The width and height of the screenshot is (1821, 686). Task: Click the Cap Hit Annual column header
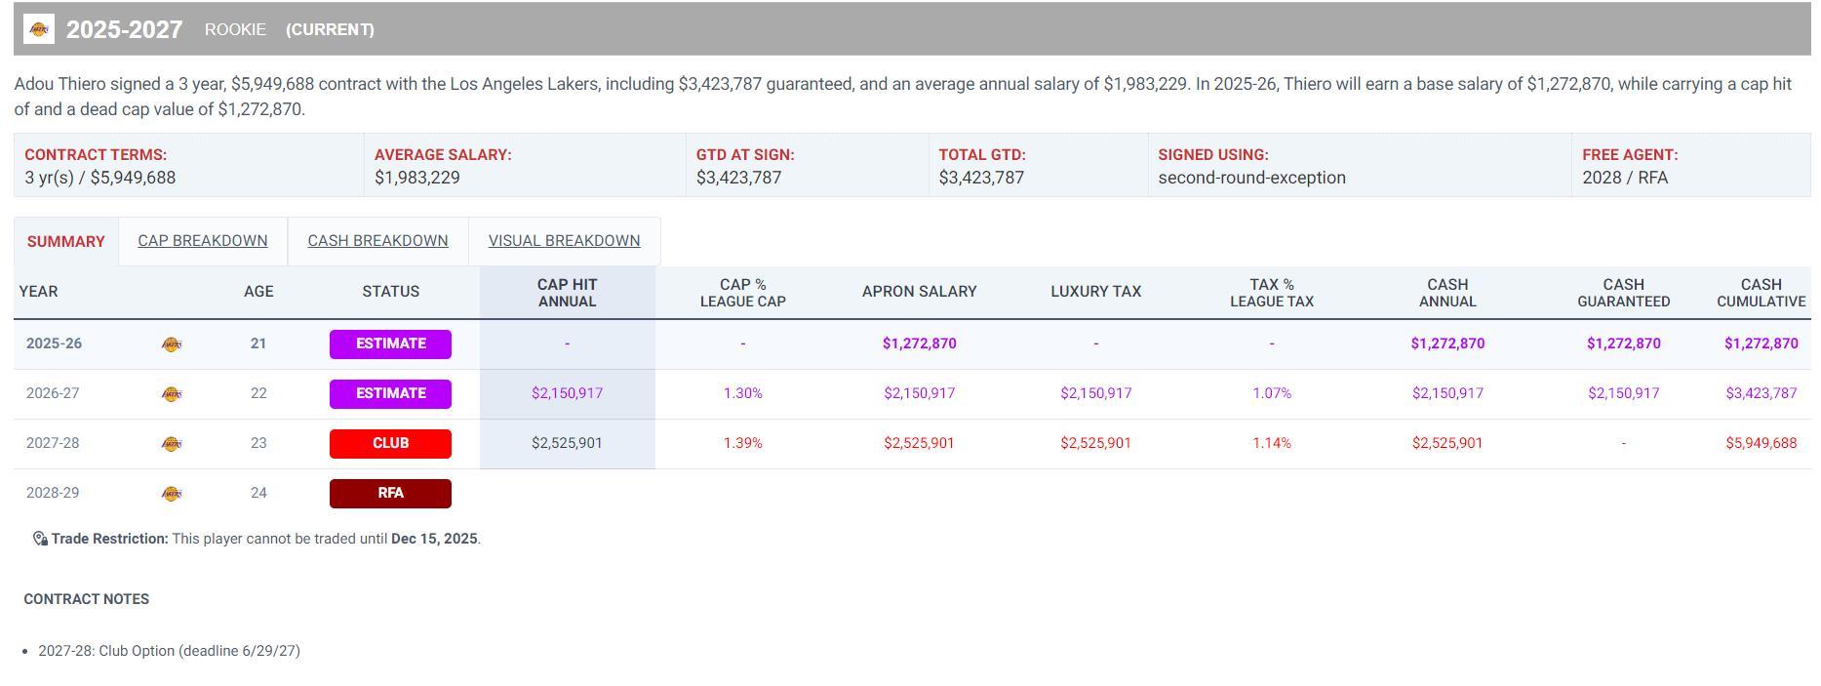[x=567, y=293]
